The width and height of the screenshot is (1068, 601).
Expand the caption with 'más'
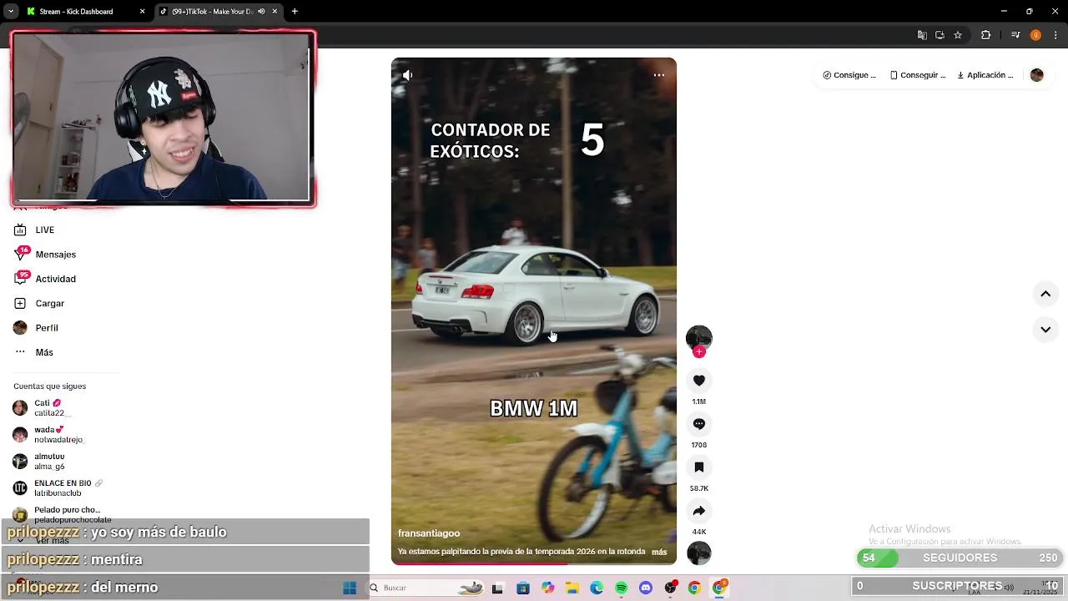click(x=659, y=552)
